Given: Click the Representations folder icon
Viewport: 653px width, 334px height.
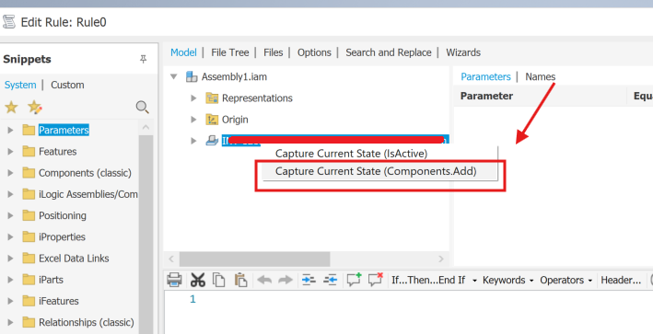Looking at the screenshot, I should click(x=212, y=98).
